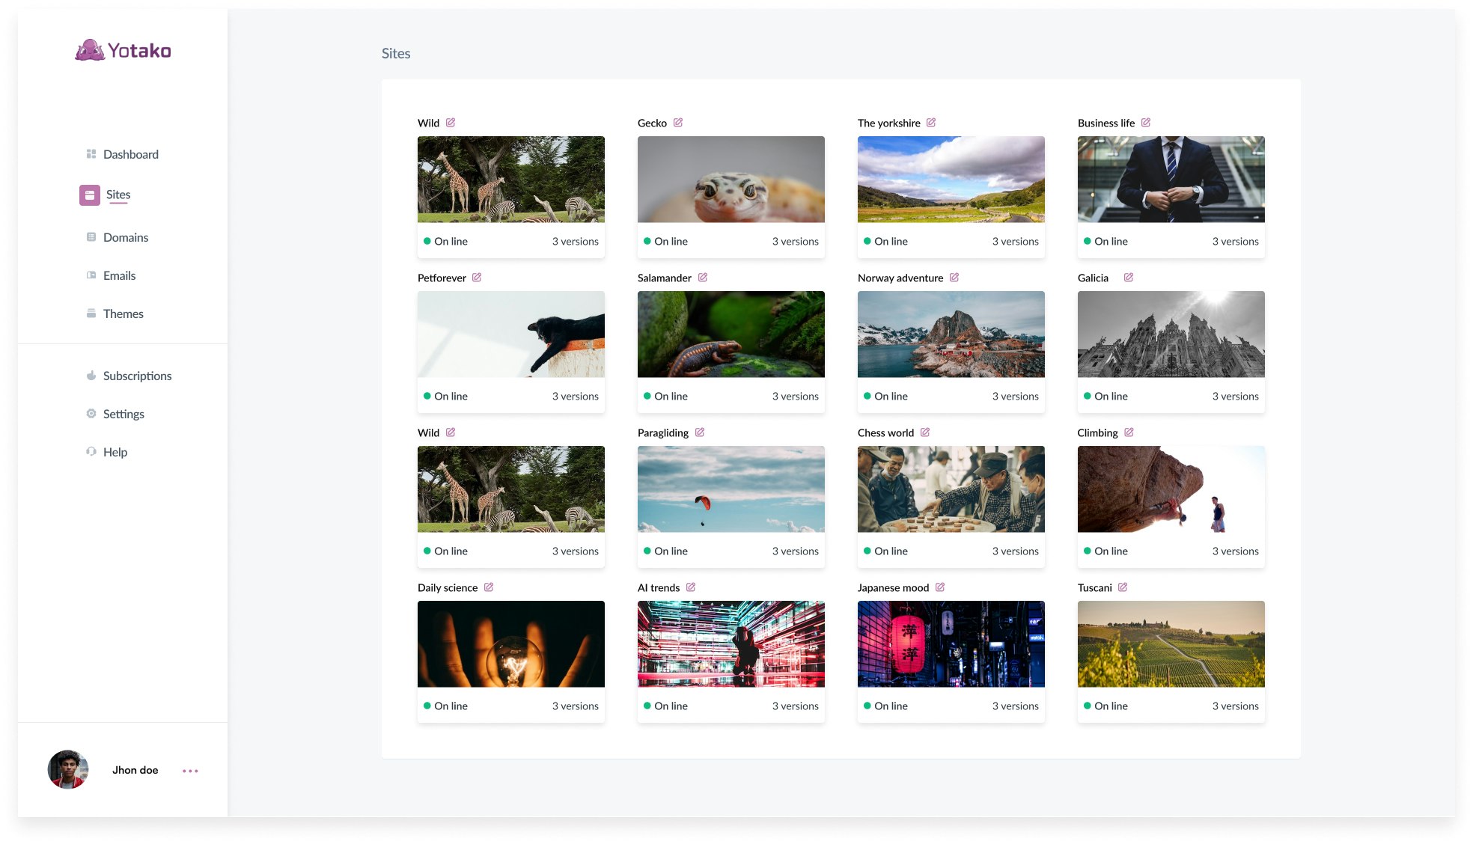The image size is (1473, 844).
Task: Click Jhon doe's profile avatar
Action: click(x=68, y=770)
